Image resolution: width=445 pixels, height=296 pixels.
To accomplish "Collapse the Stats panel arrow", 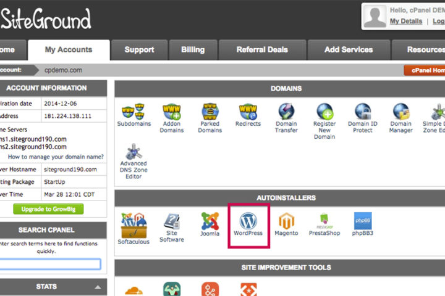I will point(98,287).
